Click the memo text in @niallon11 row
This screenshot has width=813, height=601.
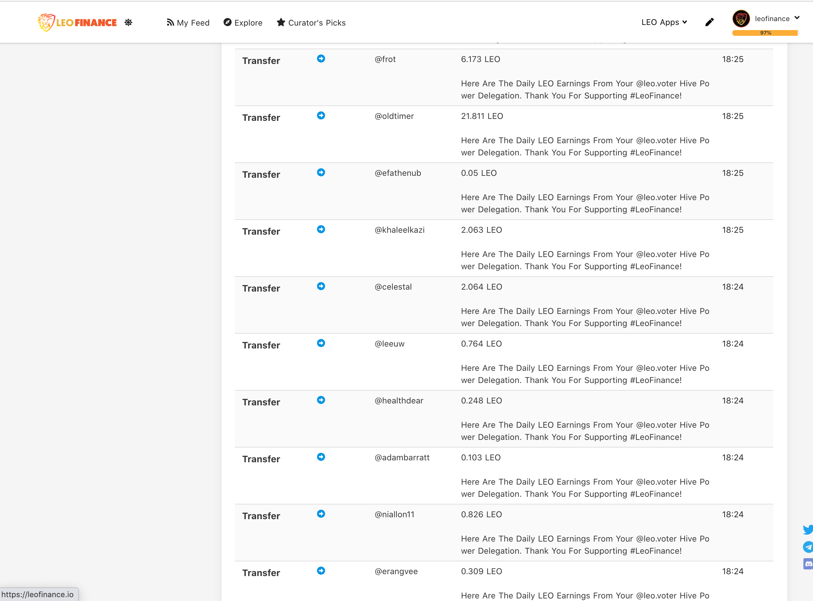pos(585,545)
